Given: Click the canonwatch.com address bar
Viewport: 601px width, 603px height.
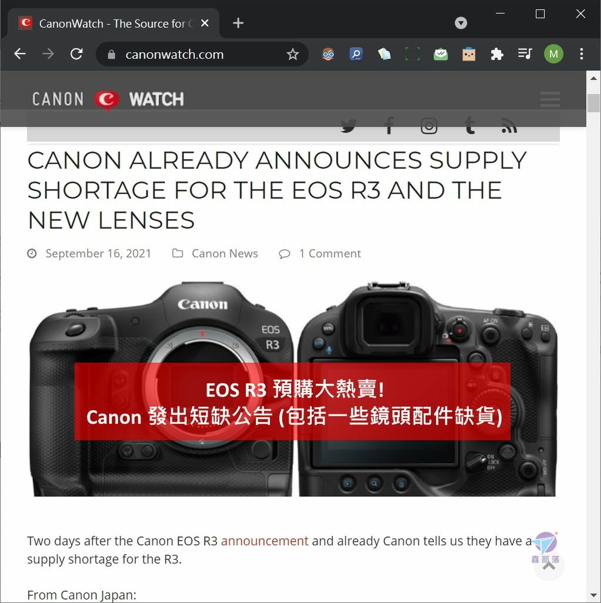Looking at the screenshot, I should (202, 54).
